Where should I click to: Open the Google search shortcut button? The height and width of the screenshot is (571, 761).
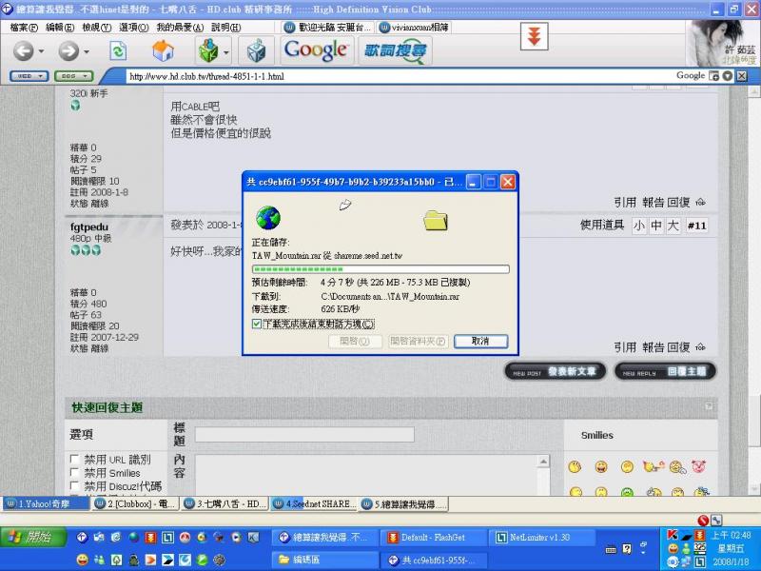click(316, 50)
